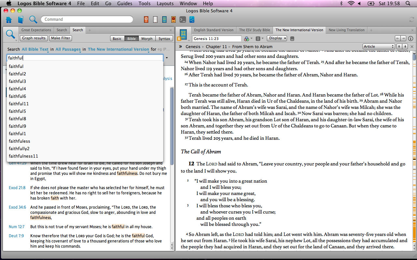Open resource information (i) icon
Screen dimensions: 417x260
point(411,38)
